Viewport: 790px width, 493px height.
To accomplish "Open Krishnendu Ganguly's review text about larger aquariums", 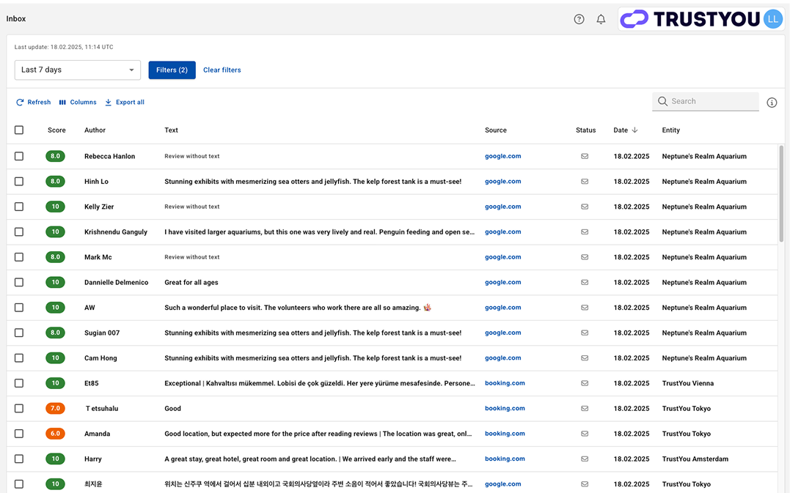I will (x=319, y=232).
